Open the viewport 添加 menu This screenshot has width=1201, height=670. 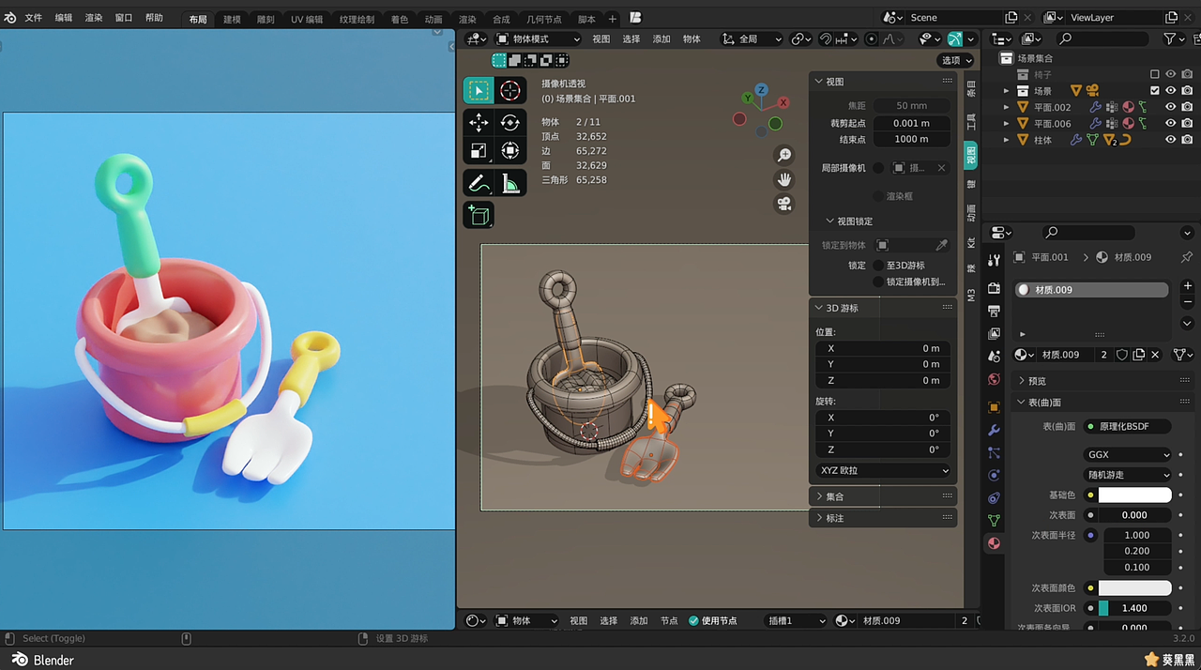(x=661, y=38)
